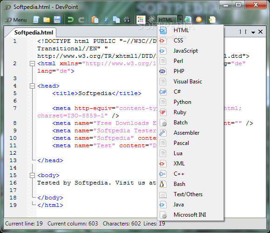The height and width of the screenshot is (233, 270).
Task: Click the 'Tested by Softpedia' line text
Action: (x=97, y=183)
